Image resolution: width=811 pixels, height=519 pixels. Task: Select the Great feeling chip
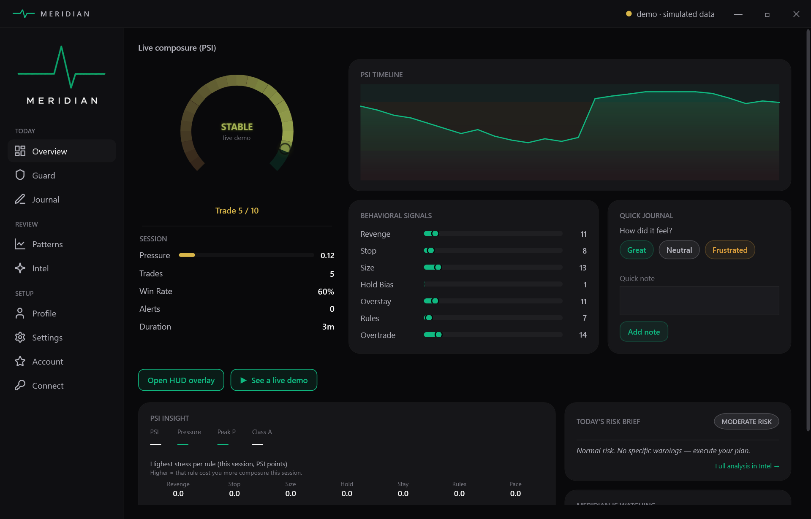pos(637,250)
